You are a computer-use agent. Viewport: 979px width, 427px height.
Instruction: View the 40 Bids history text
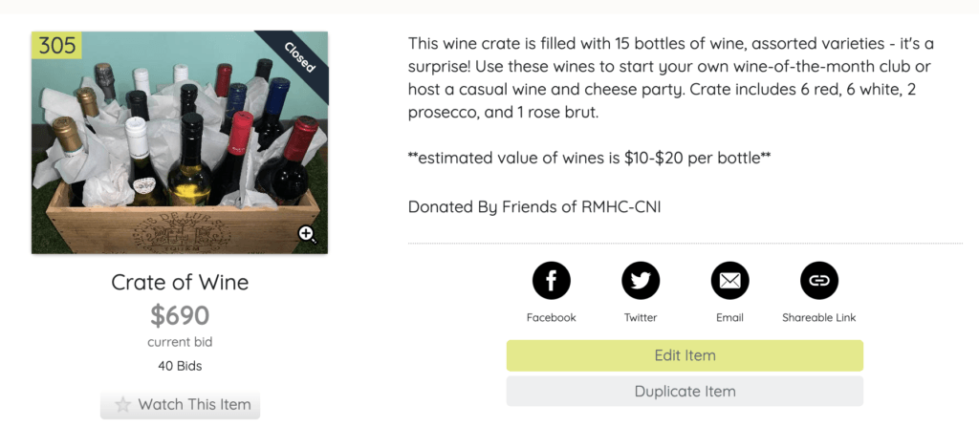pos(180,367)
